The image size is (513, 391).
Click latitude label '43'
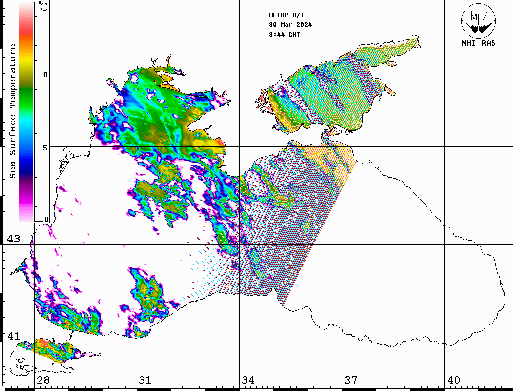point(14,239)
